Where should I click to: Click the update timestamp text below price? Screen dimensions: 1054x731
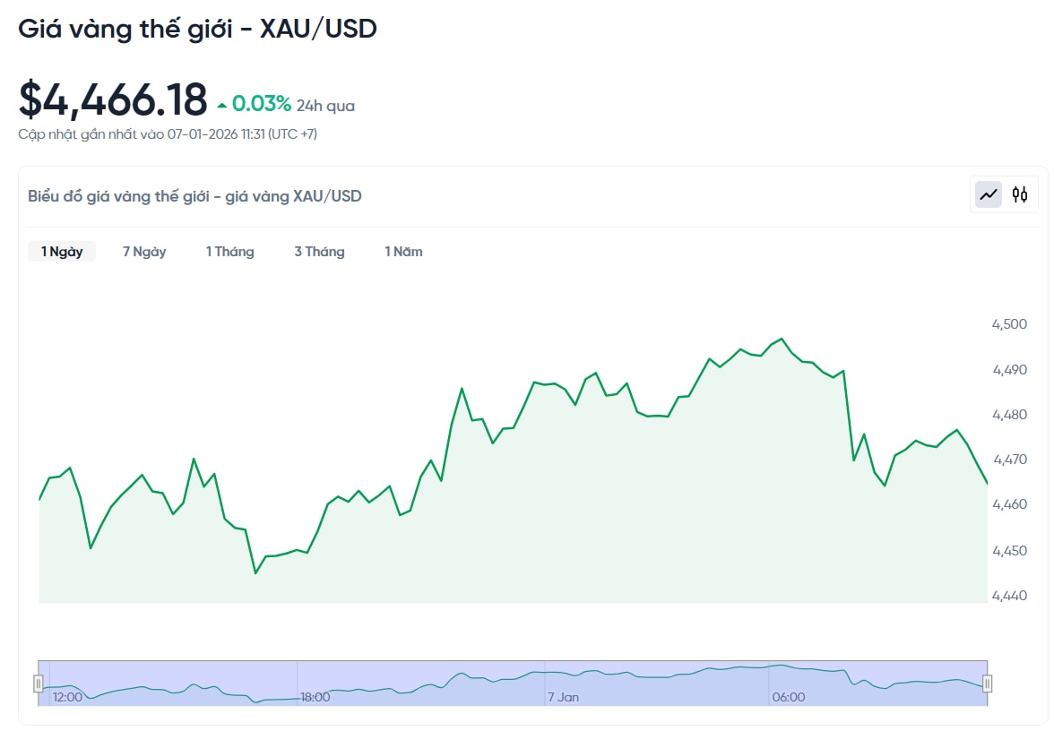(x=168, y=133)
